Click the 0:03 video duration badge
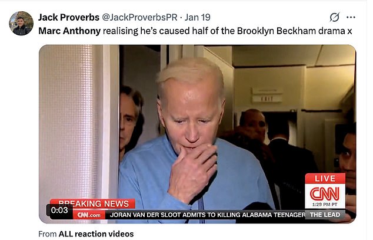The height and width of the screenshot is (240, 373). pos(59,210)
